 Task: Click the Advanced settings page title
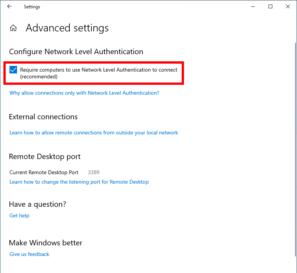[67, 28]
